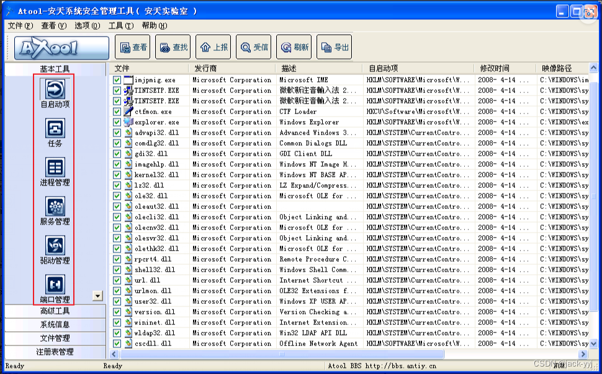Viewport: 602px width, 374px height.
Task: Open the 驱动管理 driver manager
Action: [x=55, y=250]
